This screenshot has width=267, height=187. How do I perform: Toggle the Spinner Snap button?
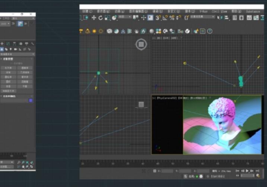[x=178, y=18]
